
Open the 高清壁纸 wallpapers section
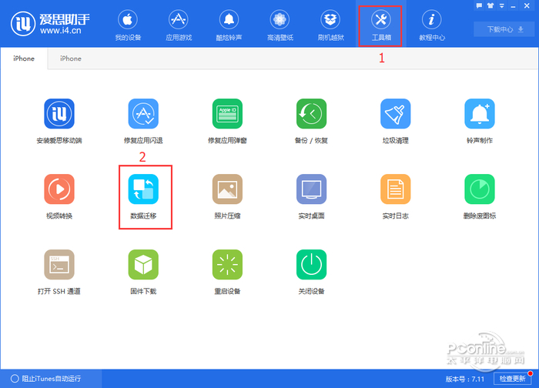280,25
